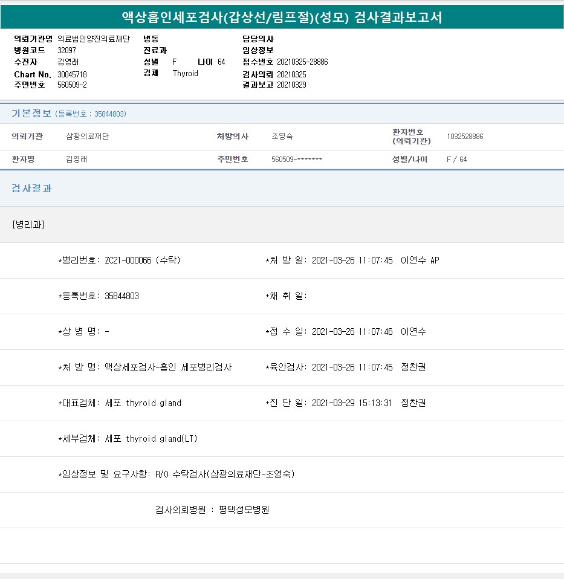Screen dimensions: 564x579
Task: Click the hospital code 32097
Action: point(66,50)
